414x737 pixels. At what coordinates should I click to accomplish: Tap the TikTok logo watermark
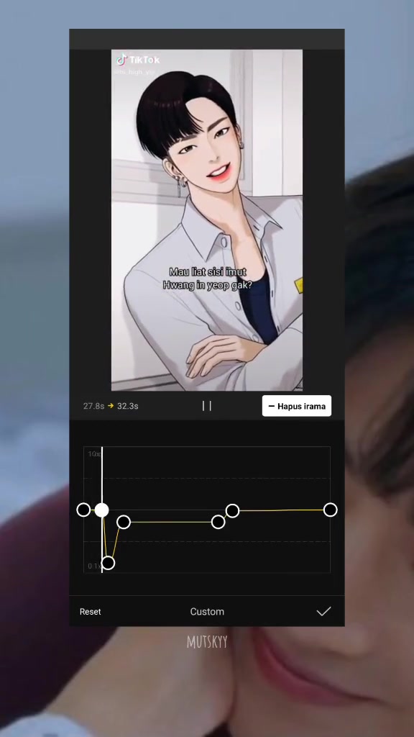click(x=138, y=60)
